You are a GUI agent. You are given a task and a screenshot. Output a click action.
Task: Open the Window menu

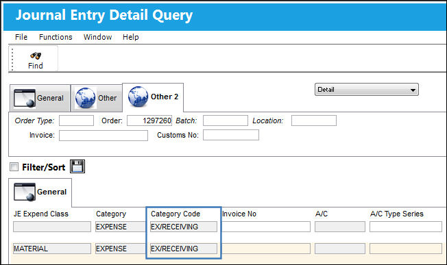coord(97,37)
